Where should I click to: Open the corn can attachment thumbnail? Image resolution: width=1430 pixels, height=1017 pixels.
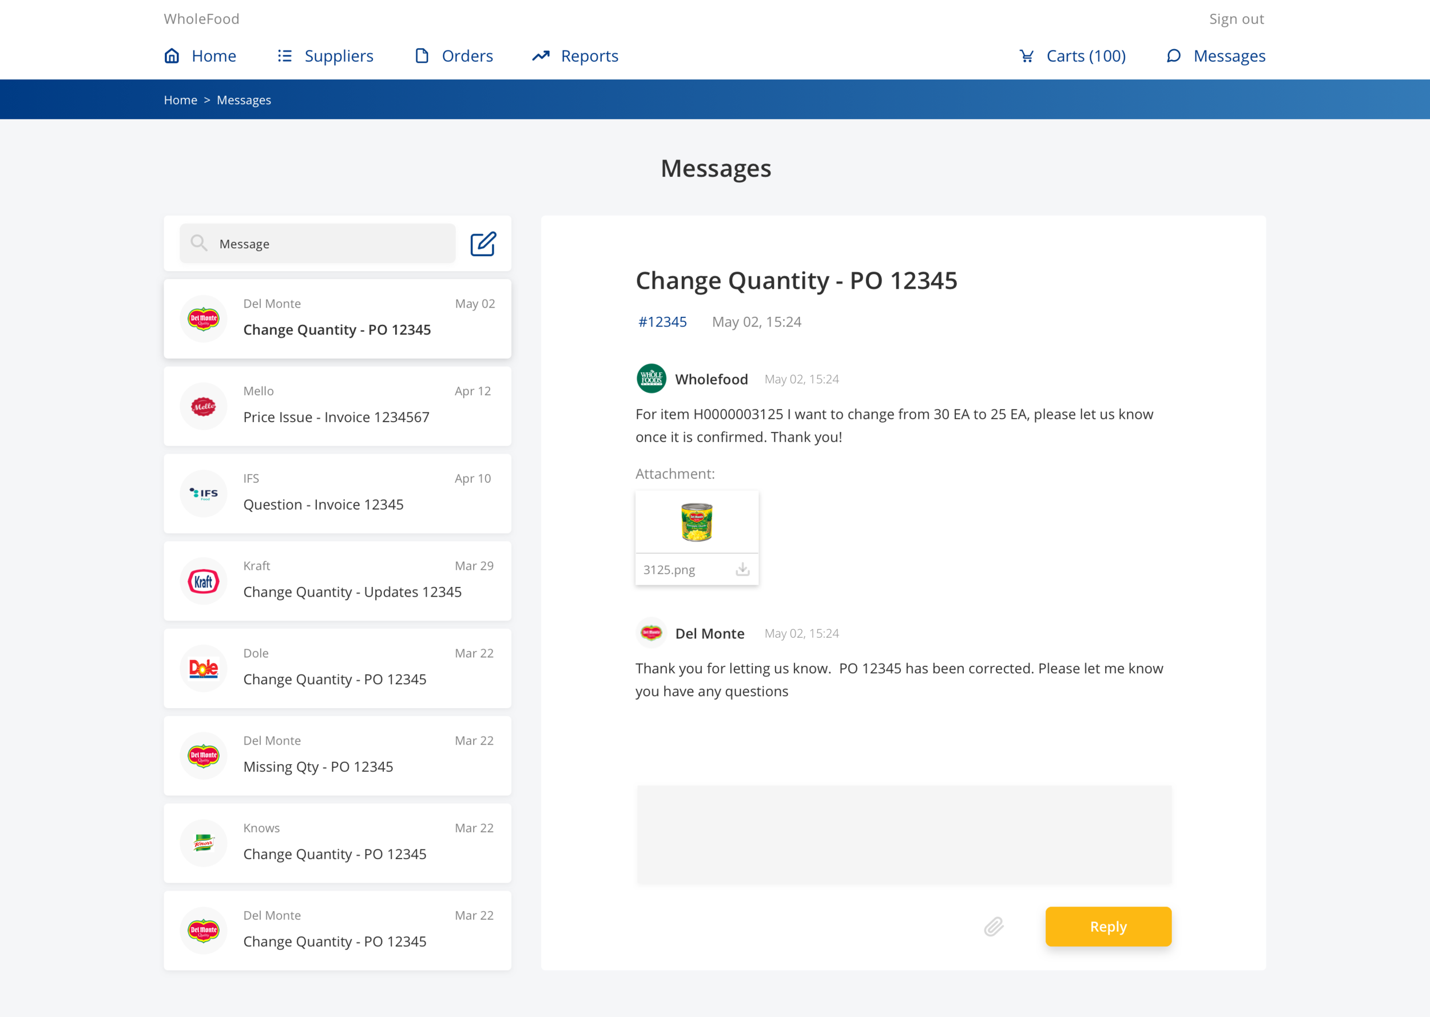coord(696,522)
